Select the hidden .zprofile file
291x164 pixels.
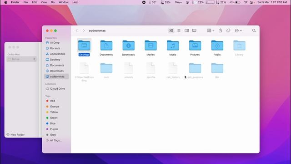click(151, 68)
